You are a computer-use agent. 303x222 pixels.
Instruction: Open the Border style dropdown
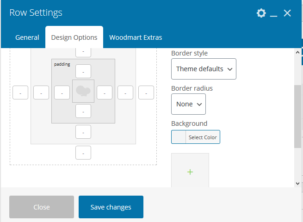204,69
